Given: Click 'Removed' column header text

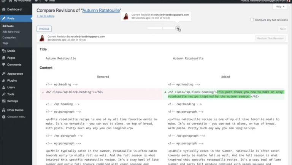Looking at the screenshot, I should click(x=103, y=77).
